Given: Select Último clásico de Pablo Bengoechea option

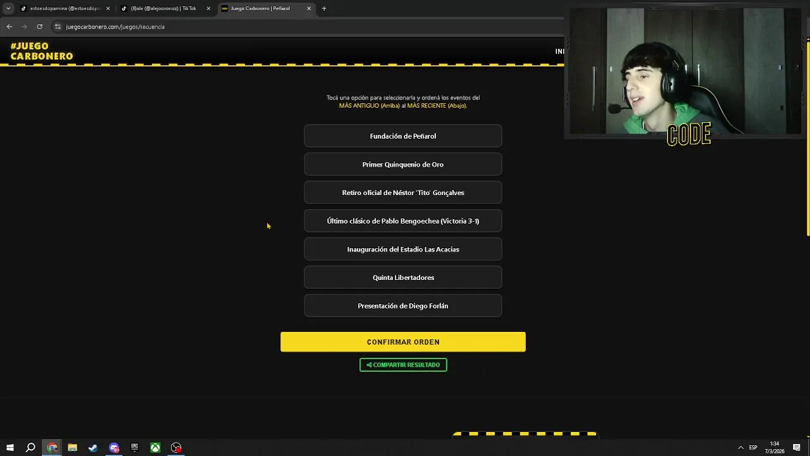Looking at the screenshot, I should tap(403, 221).
